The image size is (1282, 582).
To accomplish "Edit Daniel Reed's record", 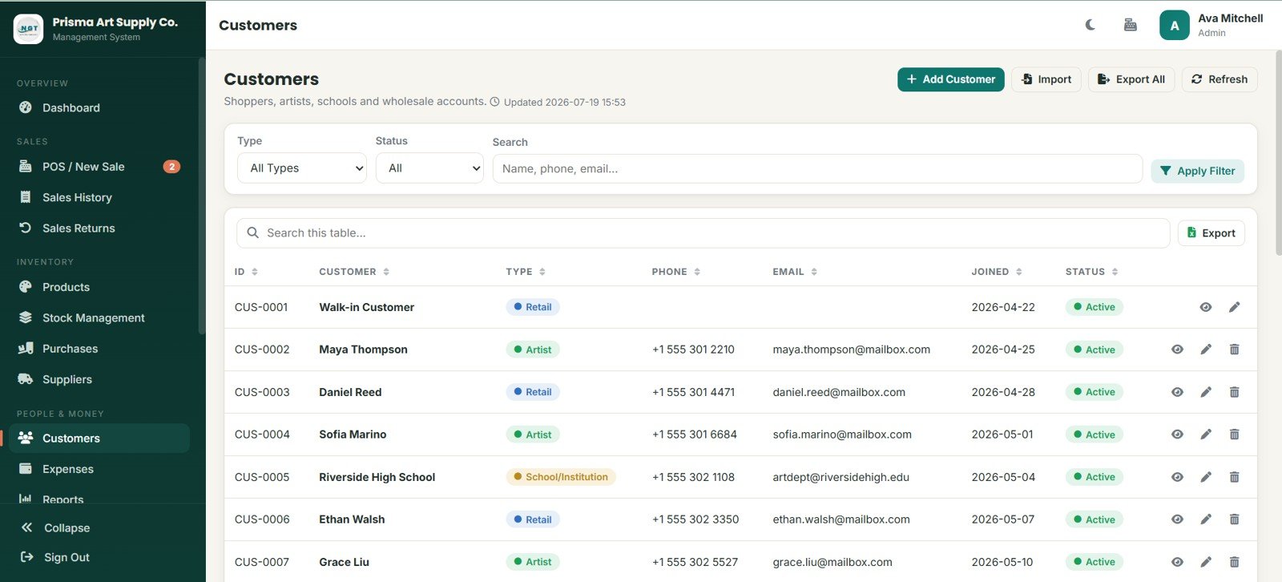I will (1206, 392).
